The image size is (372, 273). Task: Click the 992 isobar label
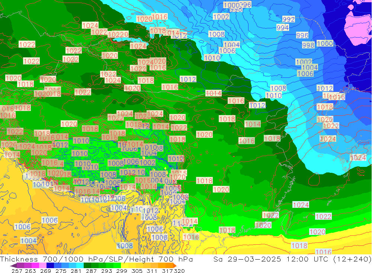[289, 19]
